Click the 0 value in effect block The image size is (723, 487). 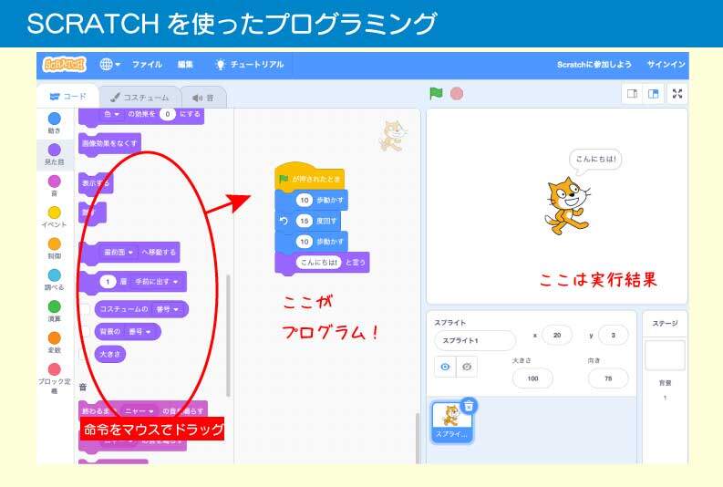point(168,114)
